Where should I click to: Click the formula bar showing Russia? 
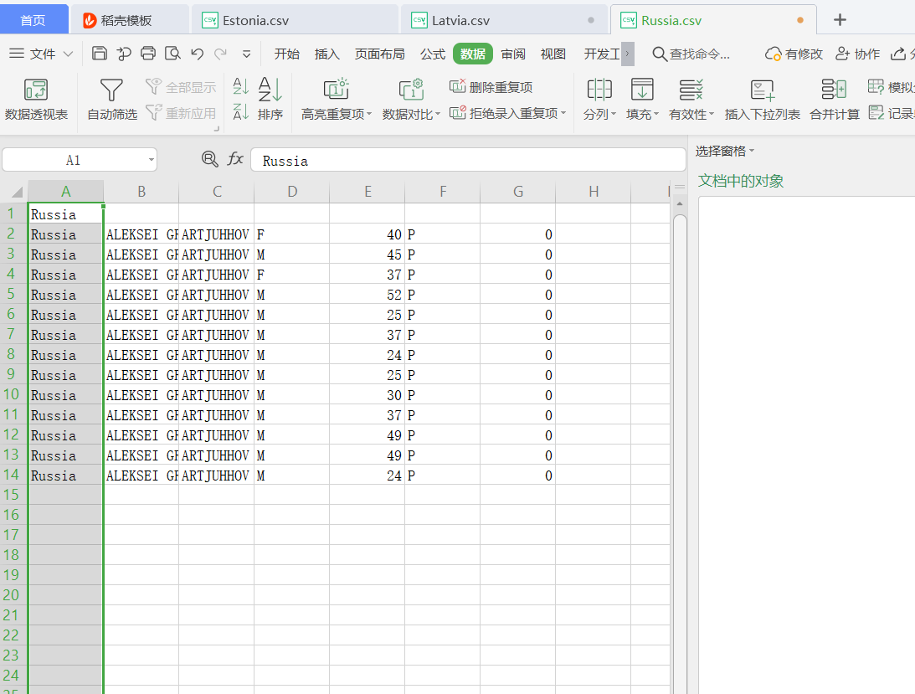pyautogui.click(x=468, y=160)
